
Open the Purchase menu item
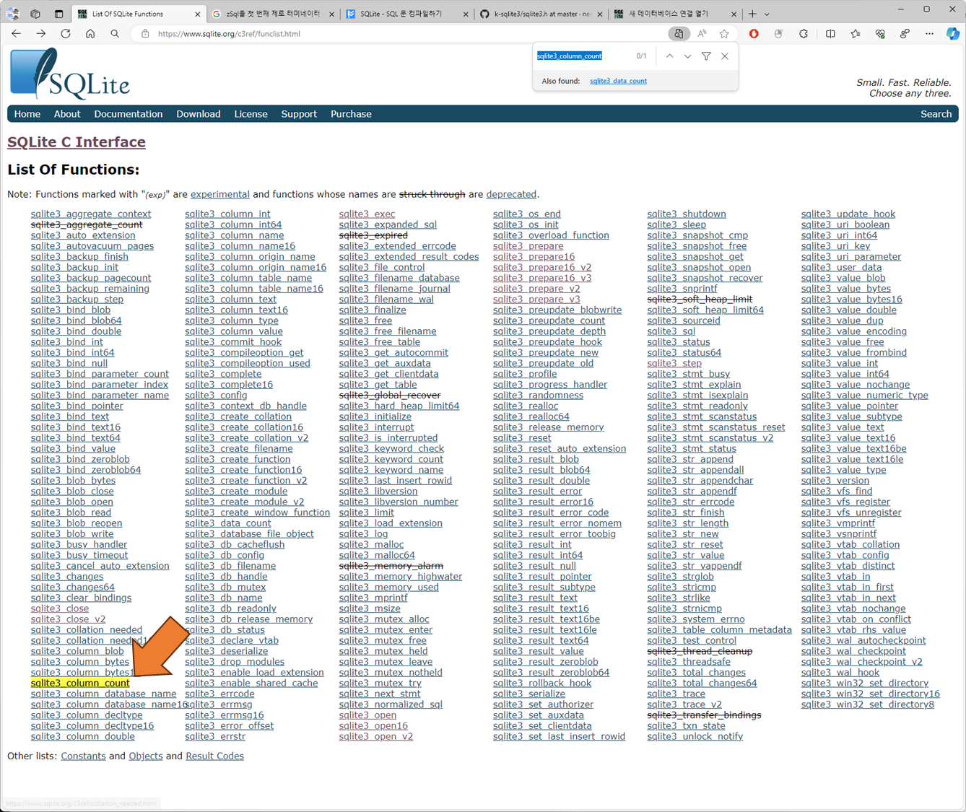point(351,114)
